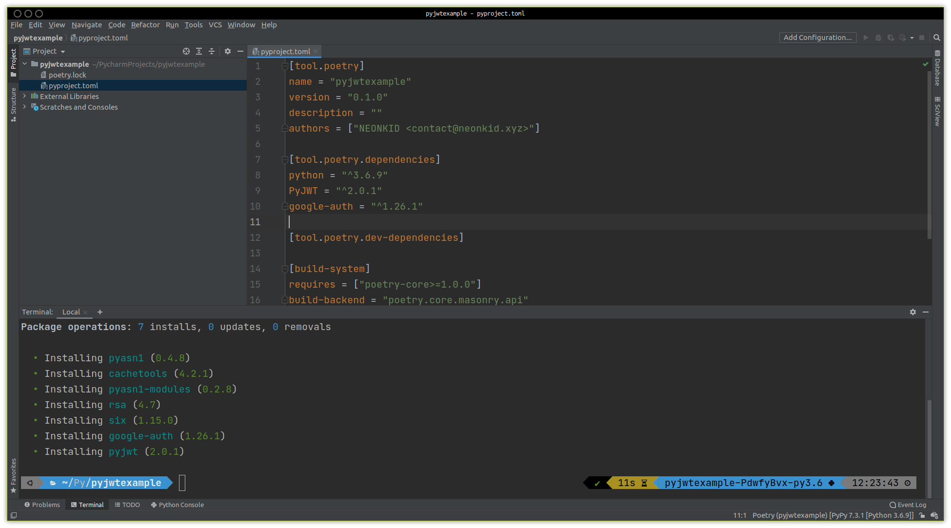
Task: Switch to Python Console tab
Action: (x=178, y=505)
